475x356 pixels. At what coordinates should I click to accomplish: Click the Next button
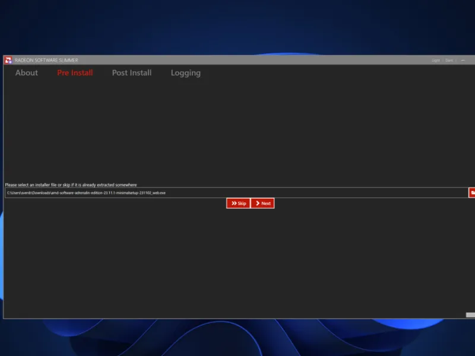[262, 203]
